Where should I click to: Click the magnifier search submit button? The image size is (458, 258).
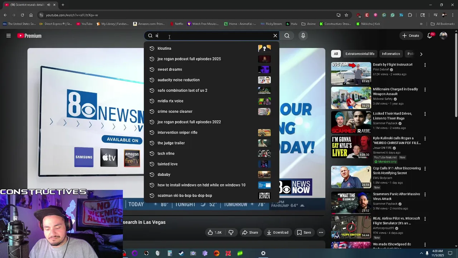tap(287, 35)
